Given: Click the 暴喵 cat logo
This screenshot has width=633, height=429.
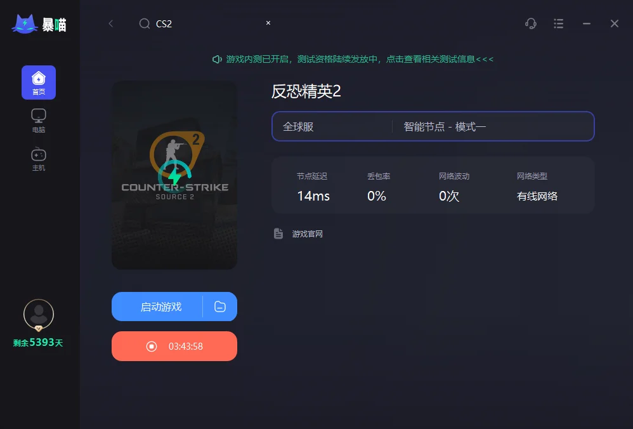Looking at the screenshot, I should coord(25,24).
